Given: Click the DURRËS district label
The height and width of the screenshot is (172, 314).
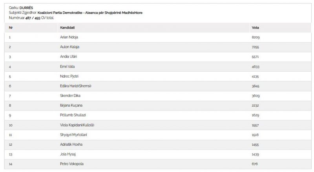Looking at the screenshot, I should pos(26,8).
